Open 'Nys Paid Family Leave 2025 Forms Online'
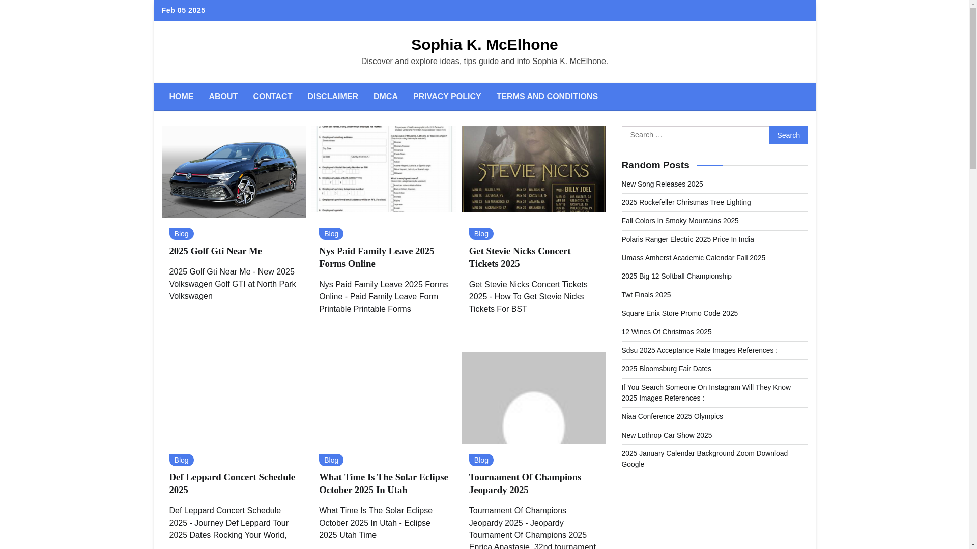The height and width of the screenshot is (549, 977). click(x=377, y=257)
